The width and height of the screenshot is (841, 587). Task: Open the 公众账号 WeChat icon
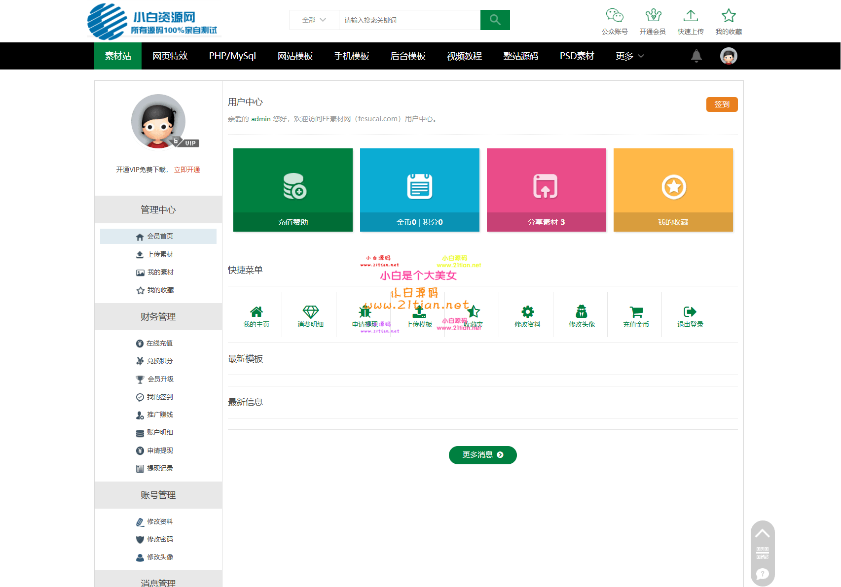pyautogui.click(x=615, y=16)
